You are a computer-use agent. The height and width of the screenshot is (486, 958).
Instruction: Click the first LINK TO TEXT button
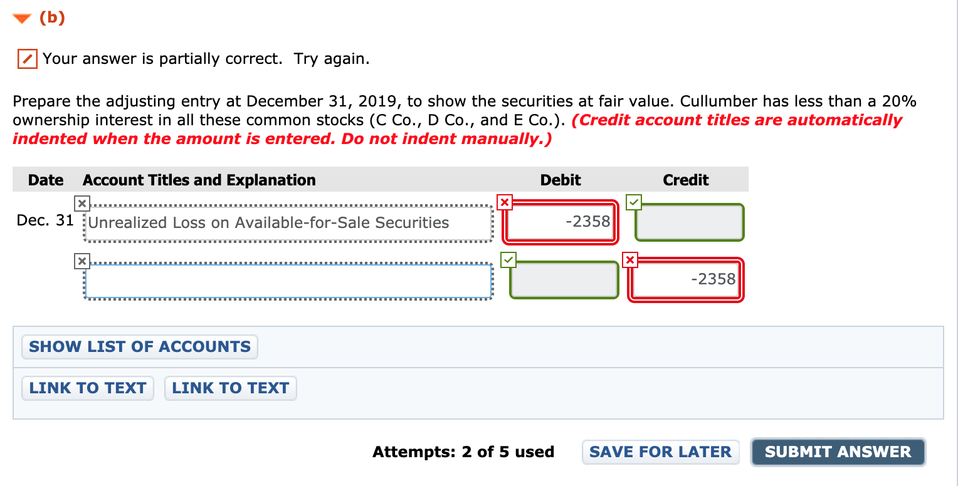coord(87,388)
